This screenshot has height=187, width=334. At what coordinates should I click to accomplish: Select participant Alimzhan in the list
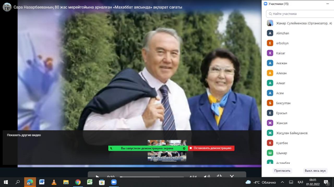(x=283, y=33)
